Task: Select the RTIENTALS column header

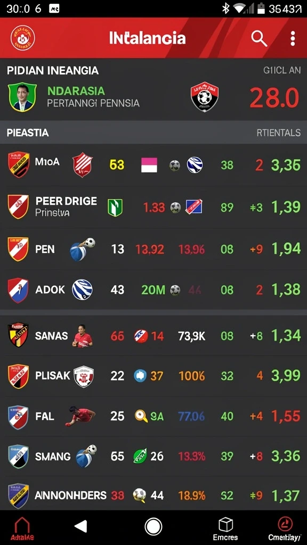Action: point(278,133)
